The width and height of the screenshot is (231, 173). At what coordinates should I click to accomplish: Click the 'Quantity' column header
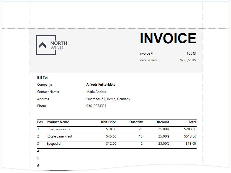[x=136, y=122]
